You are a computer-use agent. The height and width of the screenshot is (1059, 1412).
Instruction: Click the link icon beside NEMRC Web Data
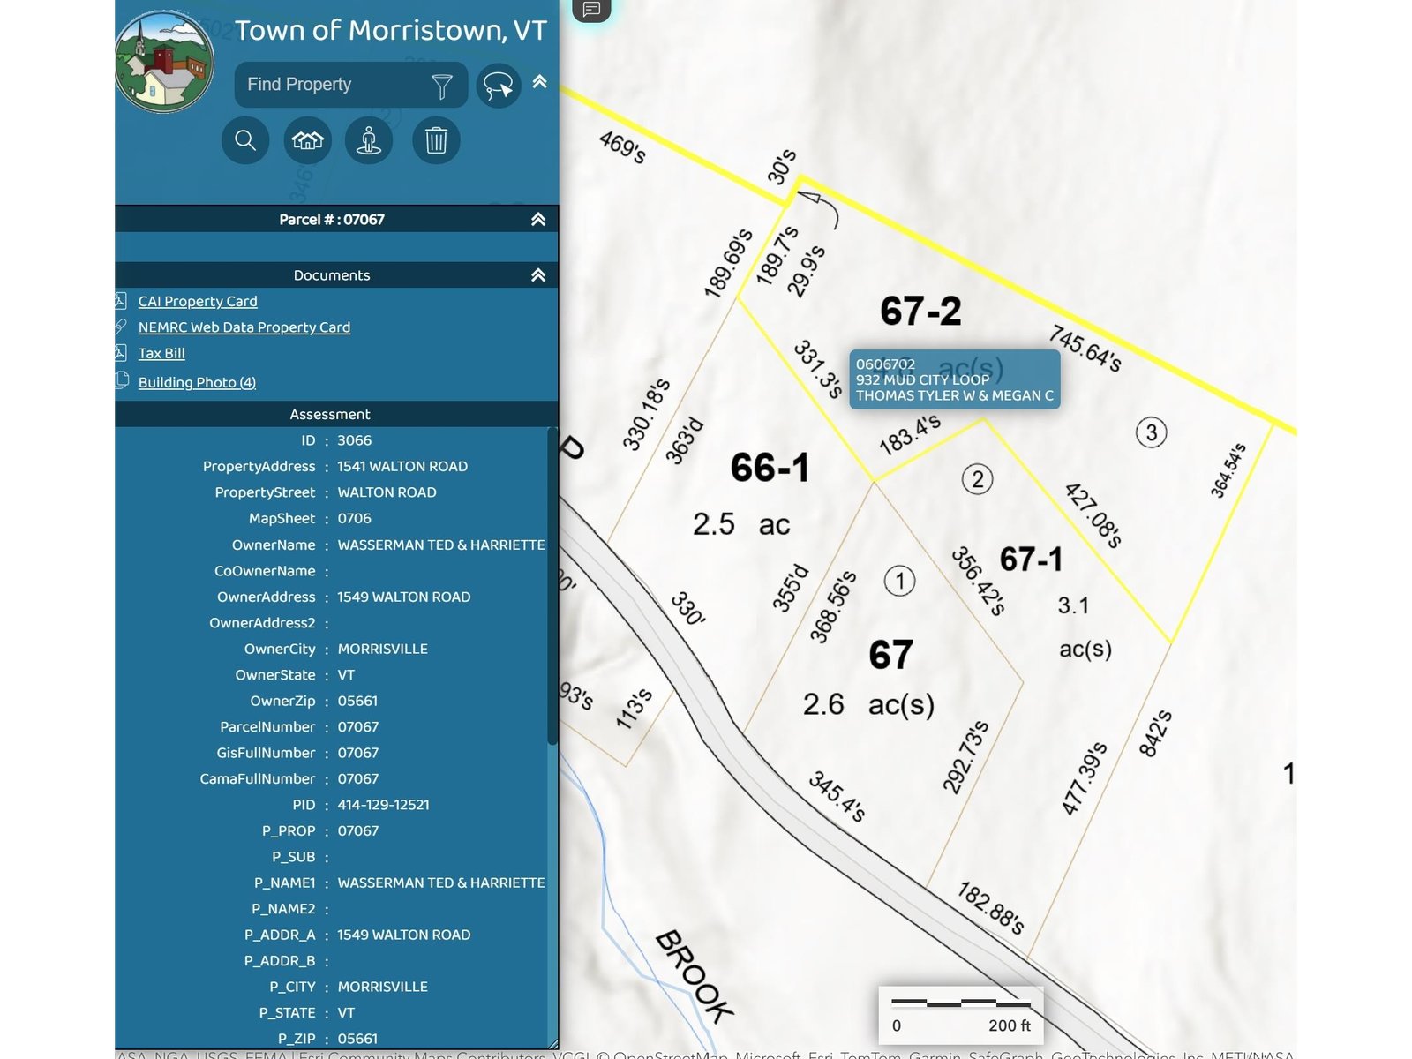[121, 326]
